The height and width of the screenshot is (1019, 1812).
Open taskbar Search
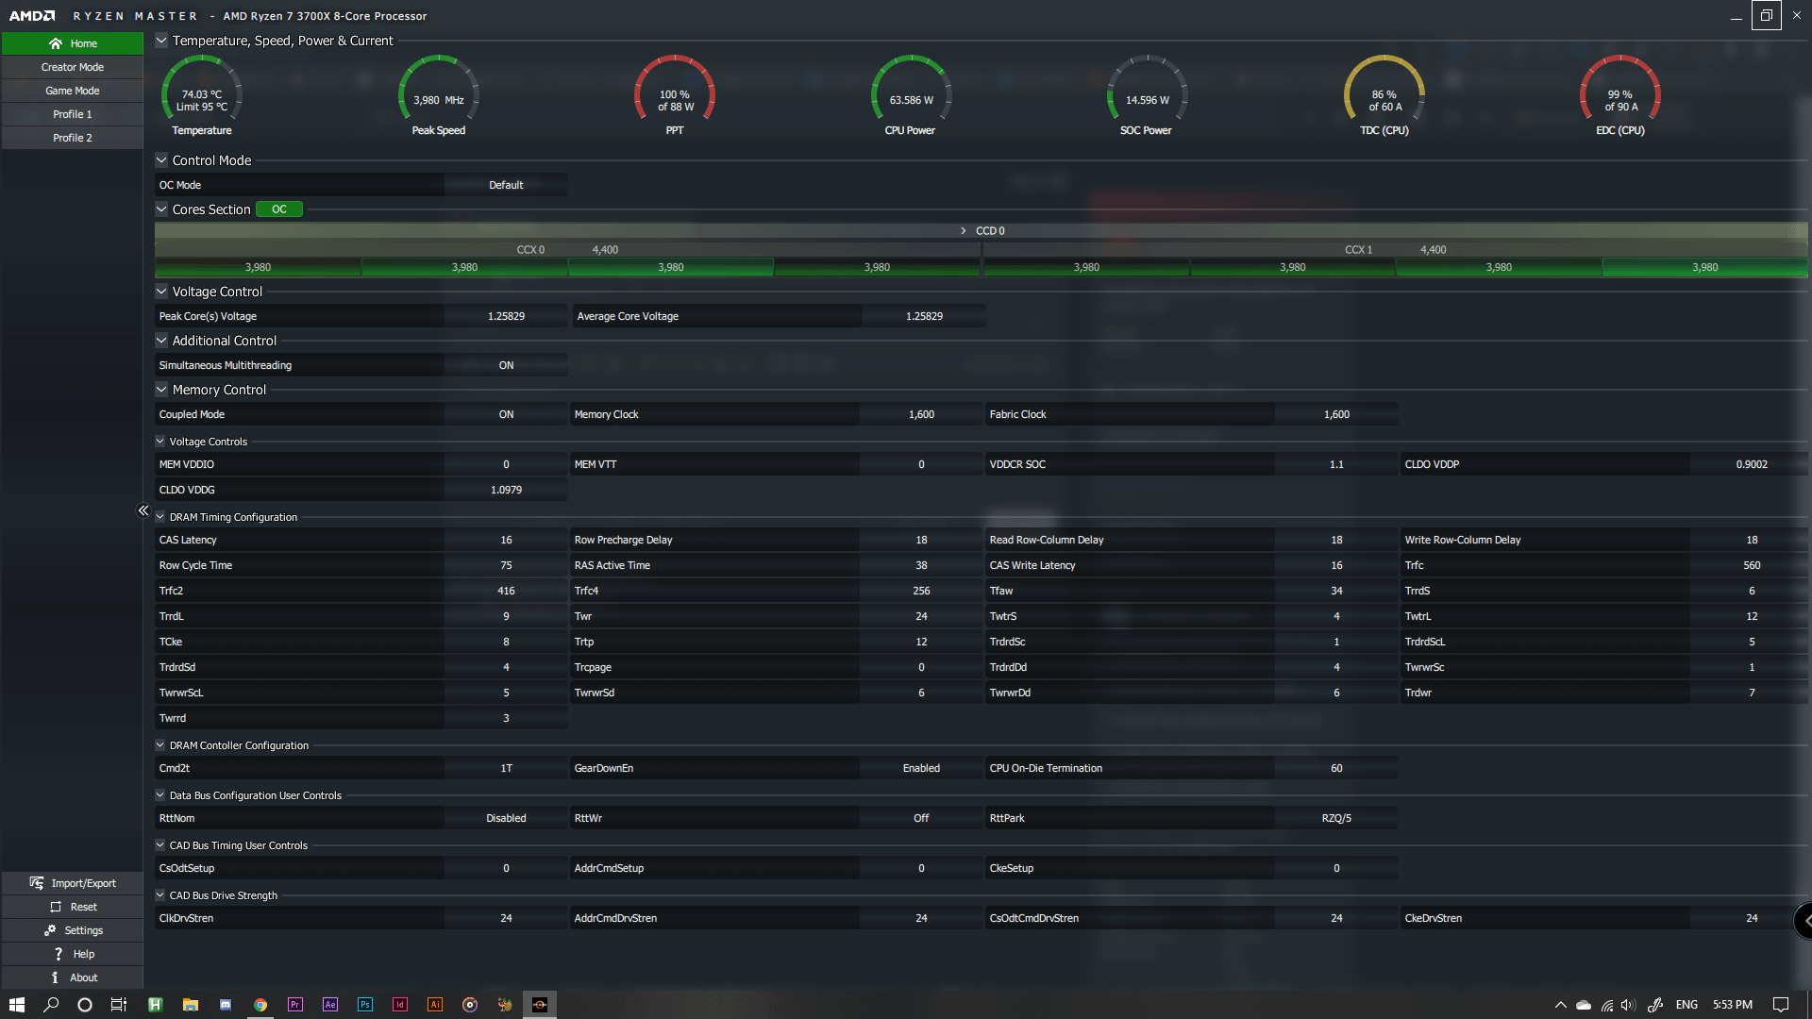pyautogui.click(x=51, y=1005)
